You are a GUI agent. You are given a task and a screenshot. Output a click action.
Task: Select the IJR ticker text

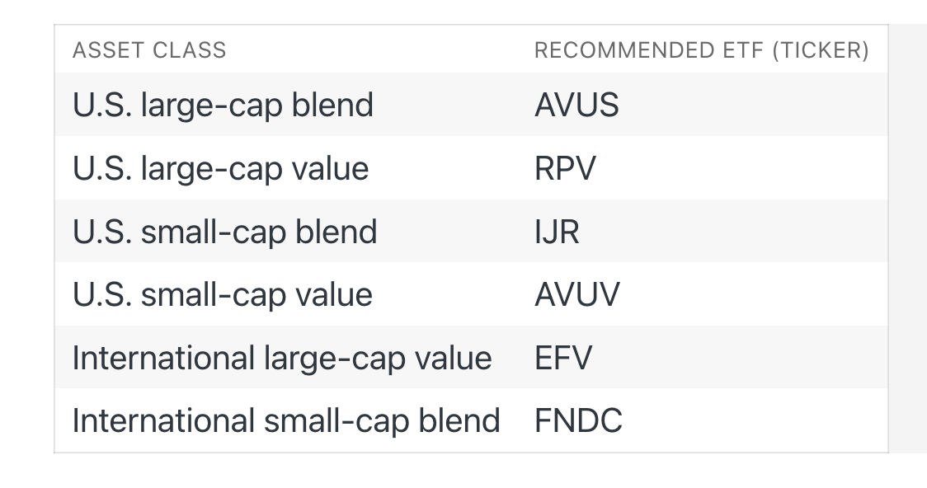(557, 231)
